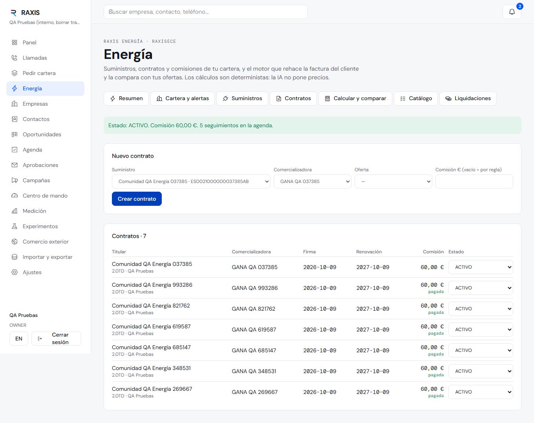Open notifications bell with badge
Screen dimensions: 534x423
tap(512, 12)
